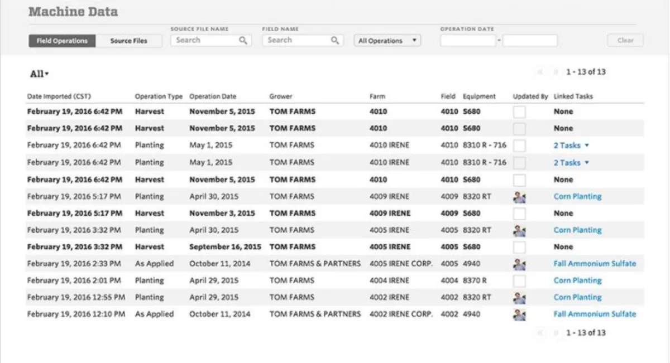Click the 8370 R equipment cell
This screenshot has height=363, width=670.
475,280
